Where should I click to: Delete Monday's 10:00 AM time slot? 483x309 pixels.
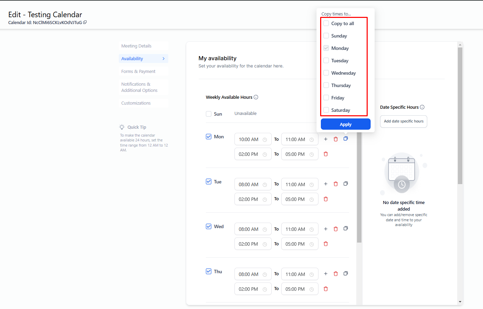click(x=336, y=139)
